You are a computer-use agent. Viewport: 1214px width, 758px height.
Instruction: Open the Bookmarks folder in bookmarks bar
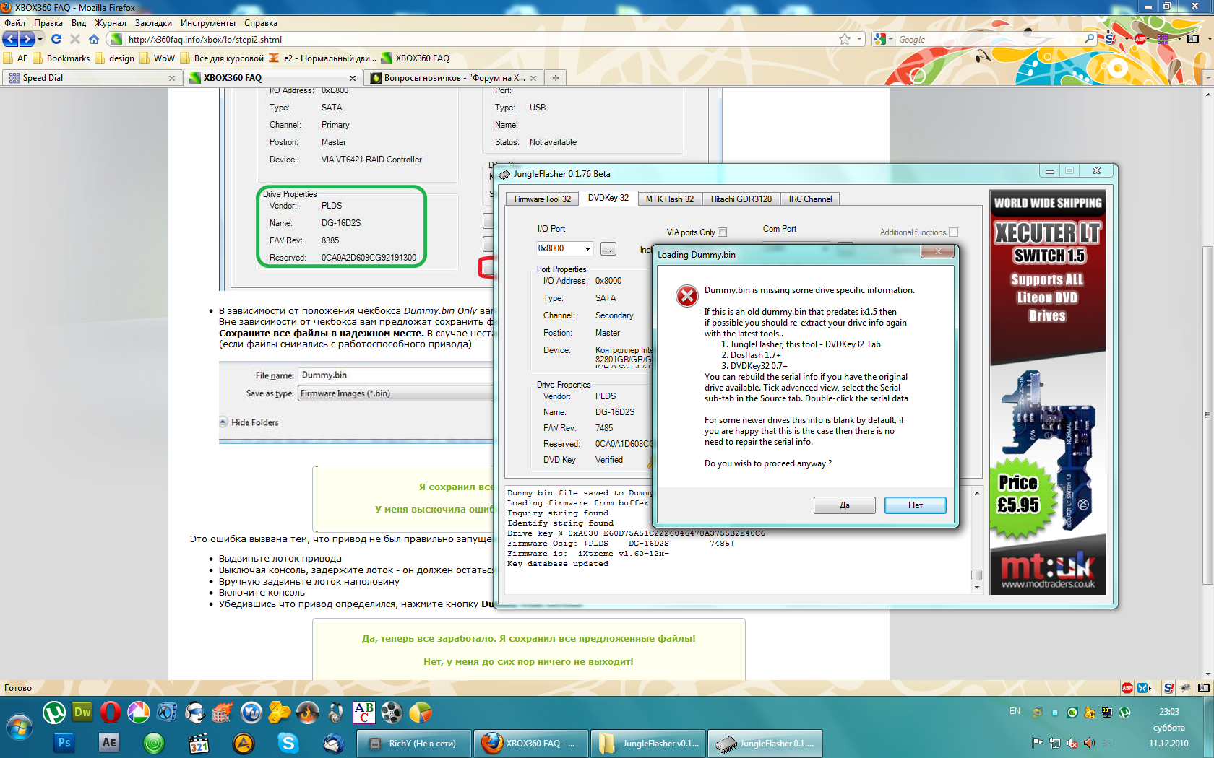coord(61,58)
